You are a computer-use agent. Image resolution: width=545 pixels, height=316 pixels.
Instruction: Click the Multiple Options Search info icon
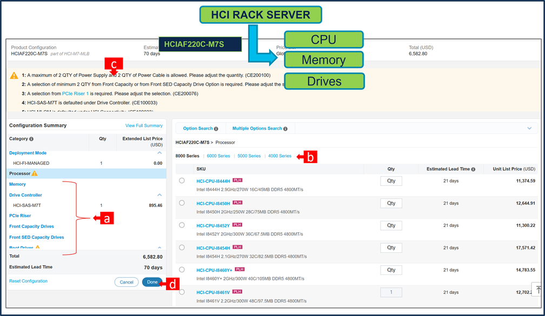285,129
